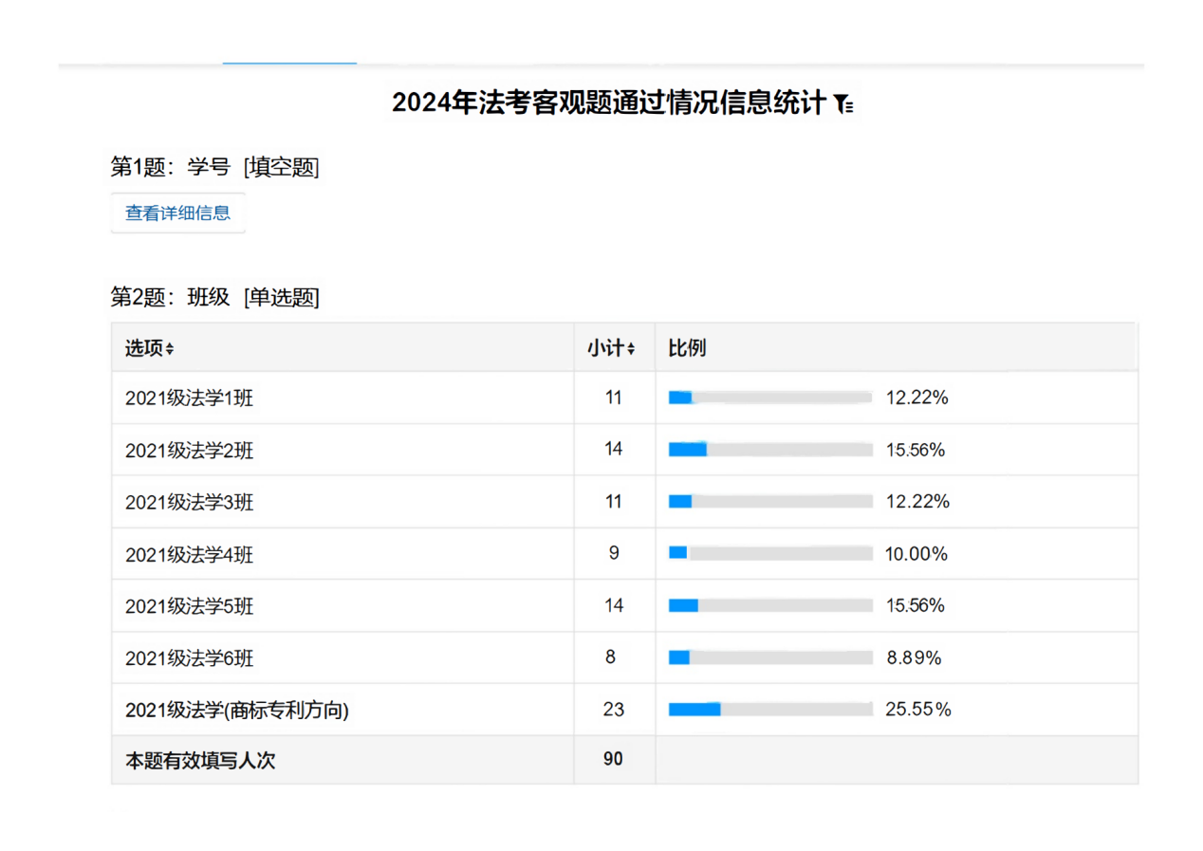Click the progress bar for 法学1班
Screen dimensions: 1203x851
(769, 398)
